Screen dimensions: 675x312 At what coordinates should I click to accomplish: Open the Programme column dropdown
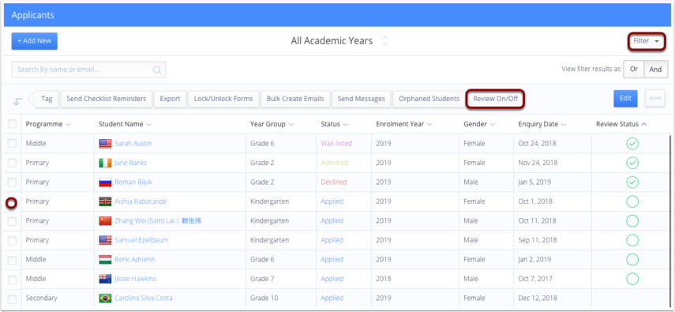[69, 125]
